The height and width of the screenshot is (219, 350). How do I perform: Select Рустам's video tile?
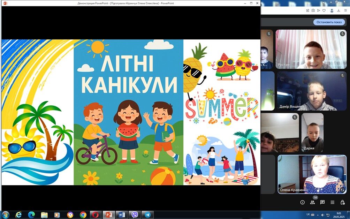[x=311, y=49]
